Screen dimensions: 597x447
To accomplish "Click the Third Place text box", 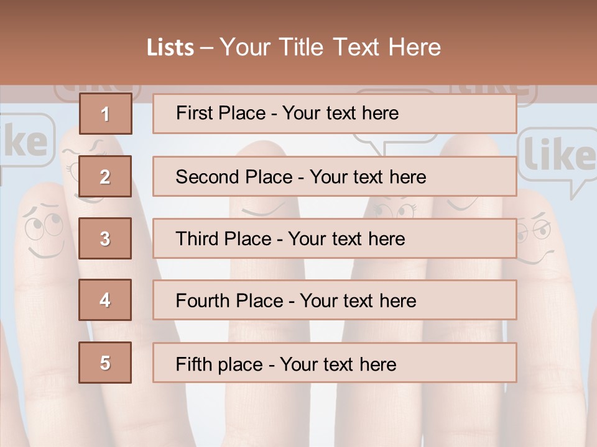I will click(x=335, y=238).
